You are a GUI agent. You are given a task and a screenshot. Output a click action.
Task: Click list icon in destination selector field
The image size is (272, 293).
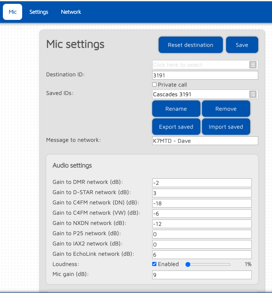(253, 65)
